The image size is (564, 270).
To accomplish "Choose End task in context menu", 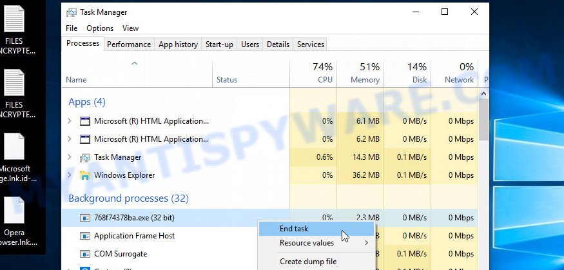I will pyautogui.click(x=316, y=229).
